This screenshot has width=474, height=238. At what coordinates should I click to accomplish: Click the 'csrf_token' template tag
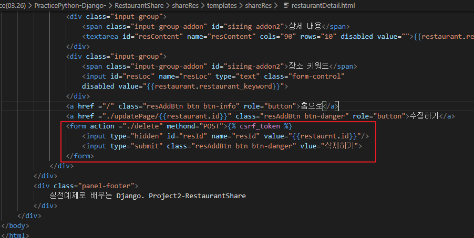point(260,126)
